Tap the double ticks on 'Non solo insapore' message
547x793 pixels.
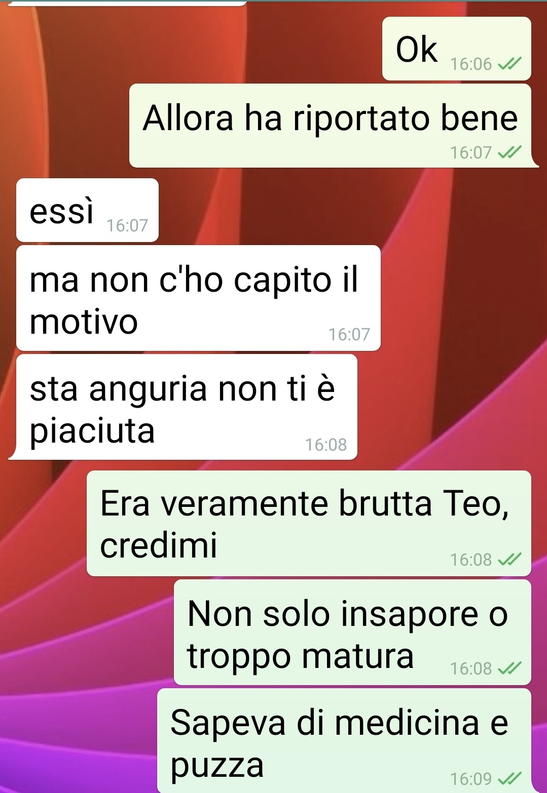point(509,669)
